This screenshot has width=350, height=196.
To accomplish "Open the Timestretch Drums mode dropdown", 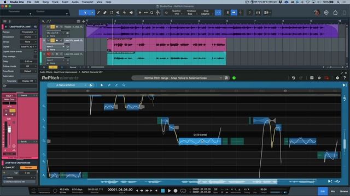I will 28,37.
